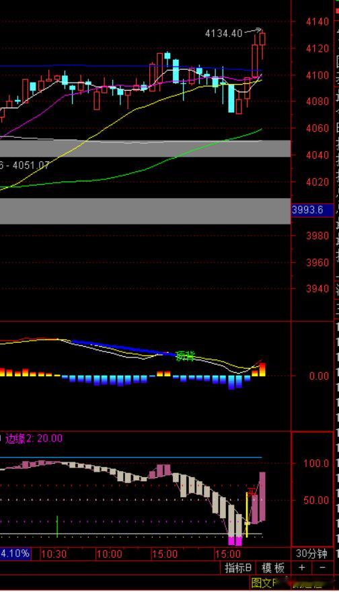Click the 买 buy signal marker

pyautogui.click(x=252, y=492)
